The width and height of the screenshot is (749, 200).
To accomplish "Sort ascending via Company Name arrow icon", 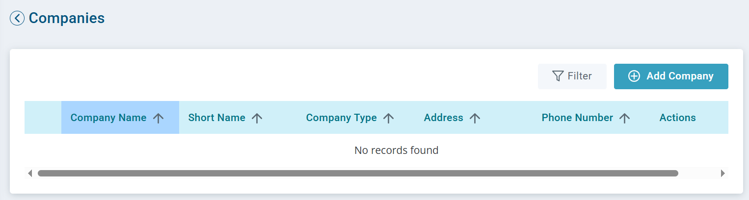I will point(158,118).
